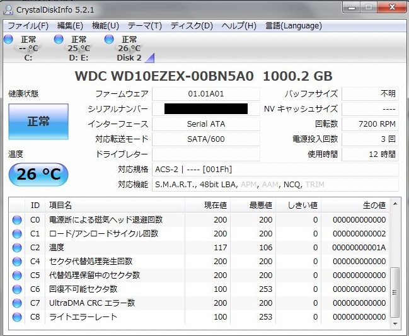
Task: Click the redacted serial number field
Action: [x=206, y=109]
